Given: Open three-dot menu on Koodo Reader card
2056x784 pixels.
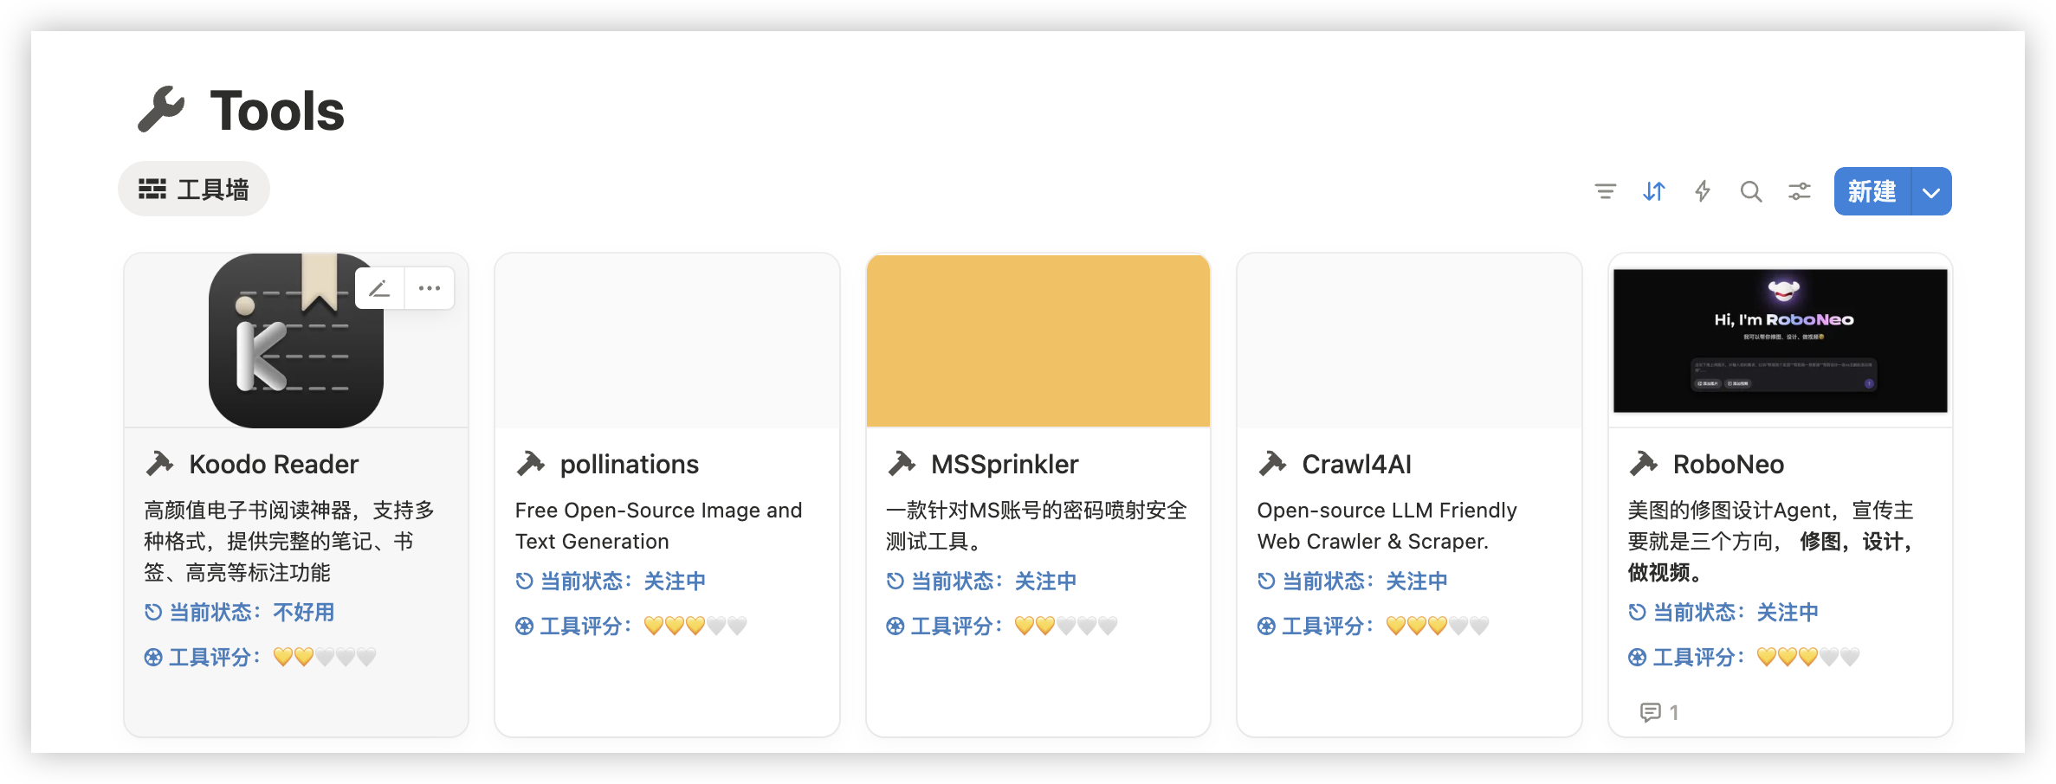Looking at the screenshot, I should (x=430, y=288).
